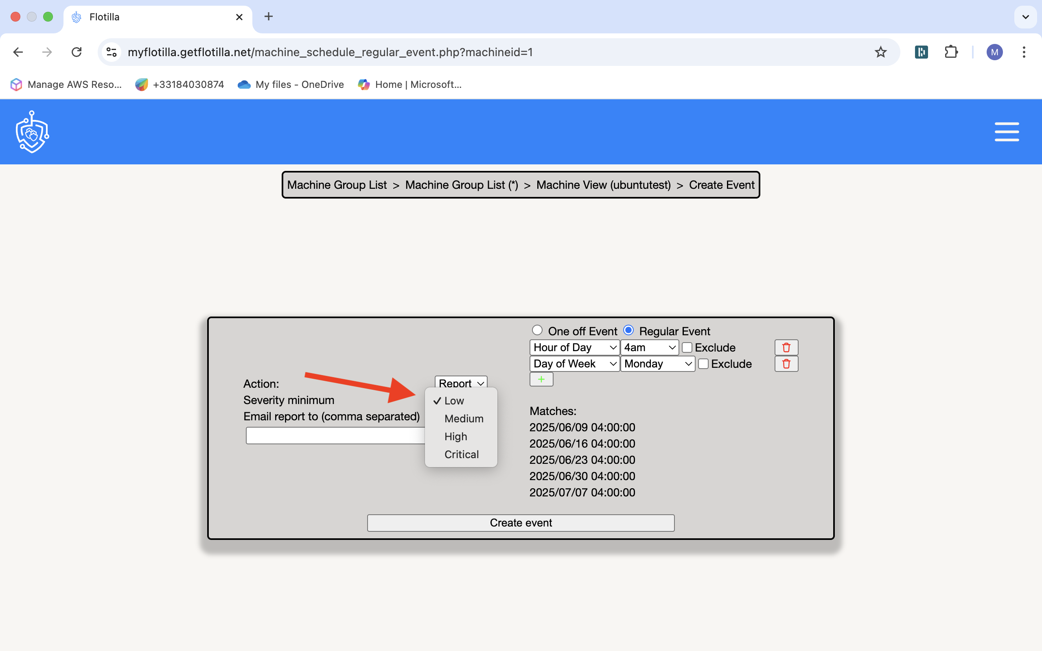Reload the current page
This screenshot has height=651, width=1042.
point(77,52)
